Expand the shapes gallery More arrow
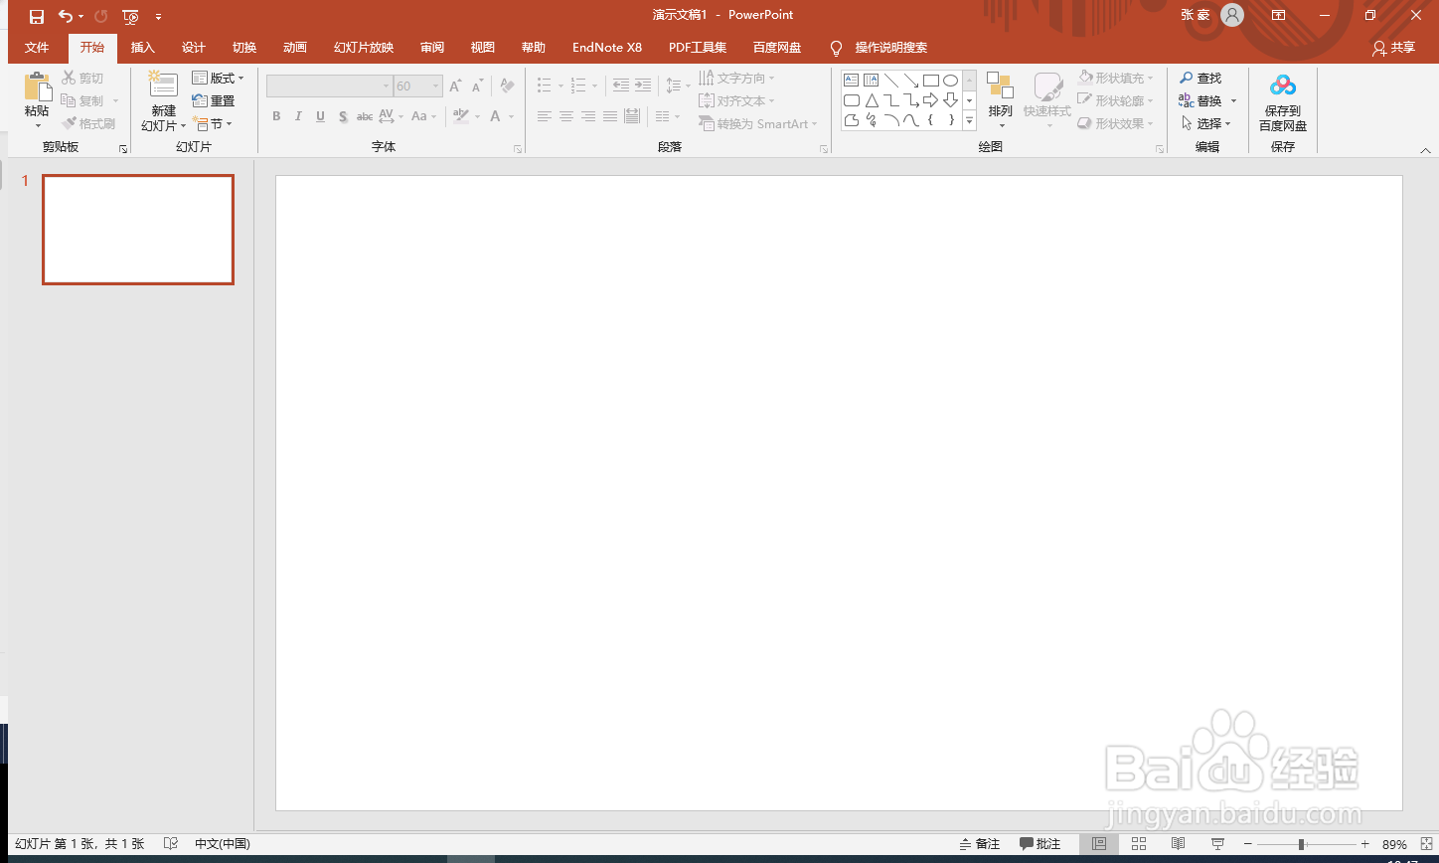Viewport: 1439px width, 863px height. pos(969,121)
